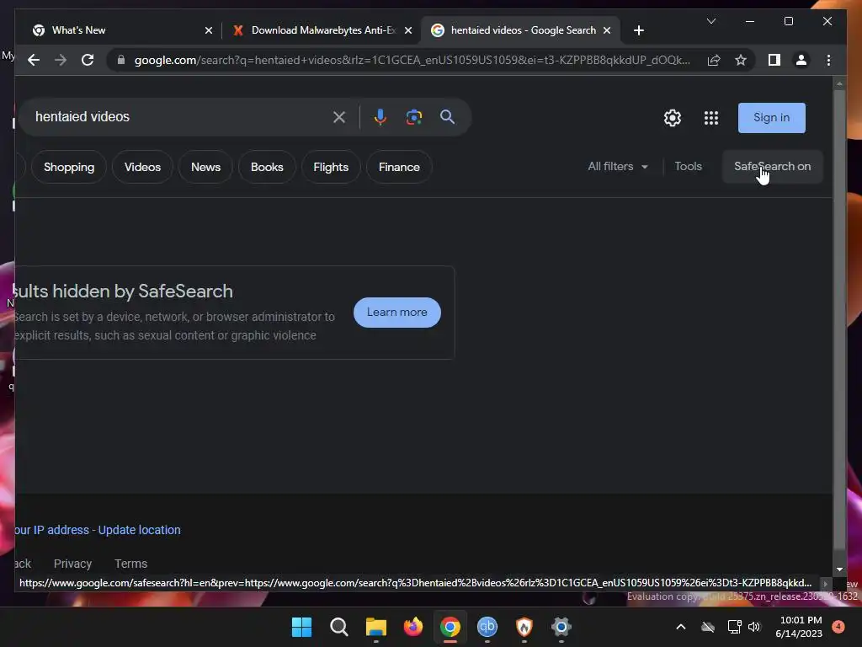
Task: Go back using the browser back arrow
Action: point(34,60)
